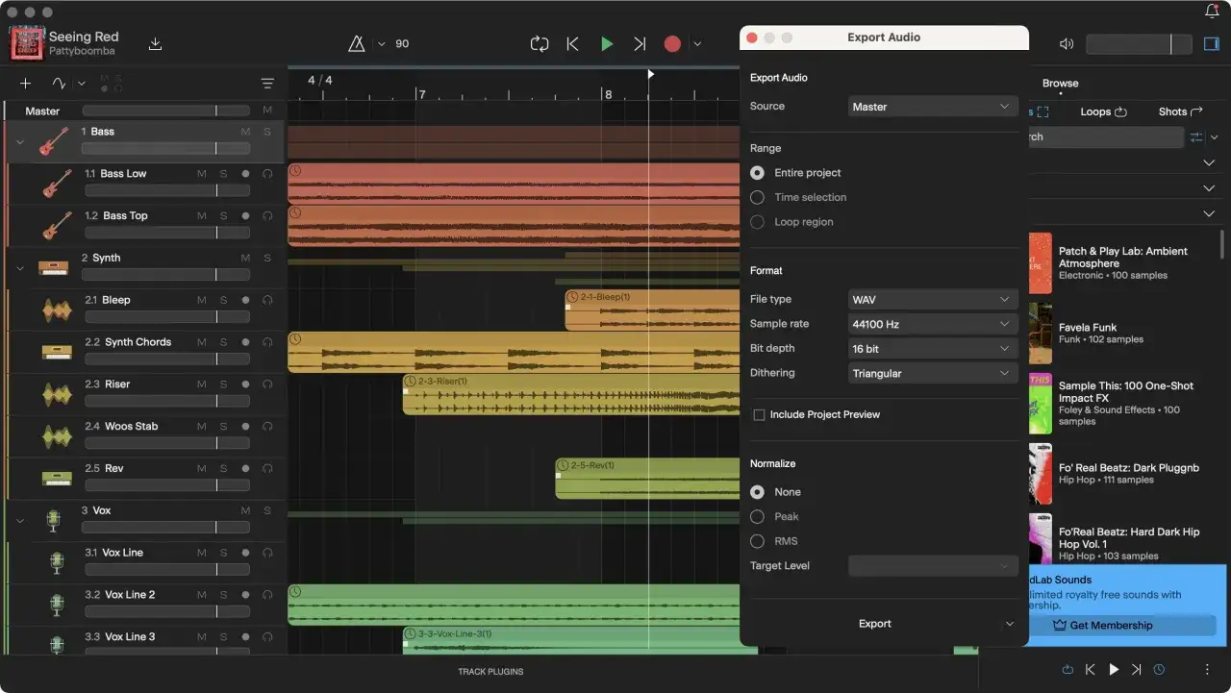This screenshot has width=1231, height=693.
Task: Arm the Bleep track for recording
Action: 245,300
